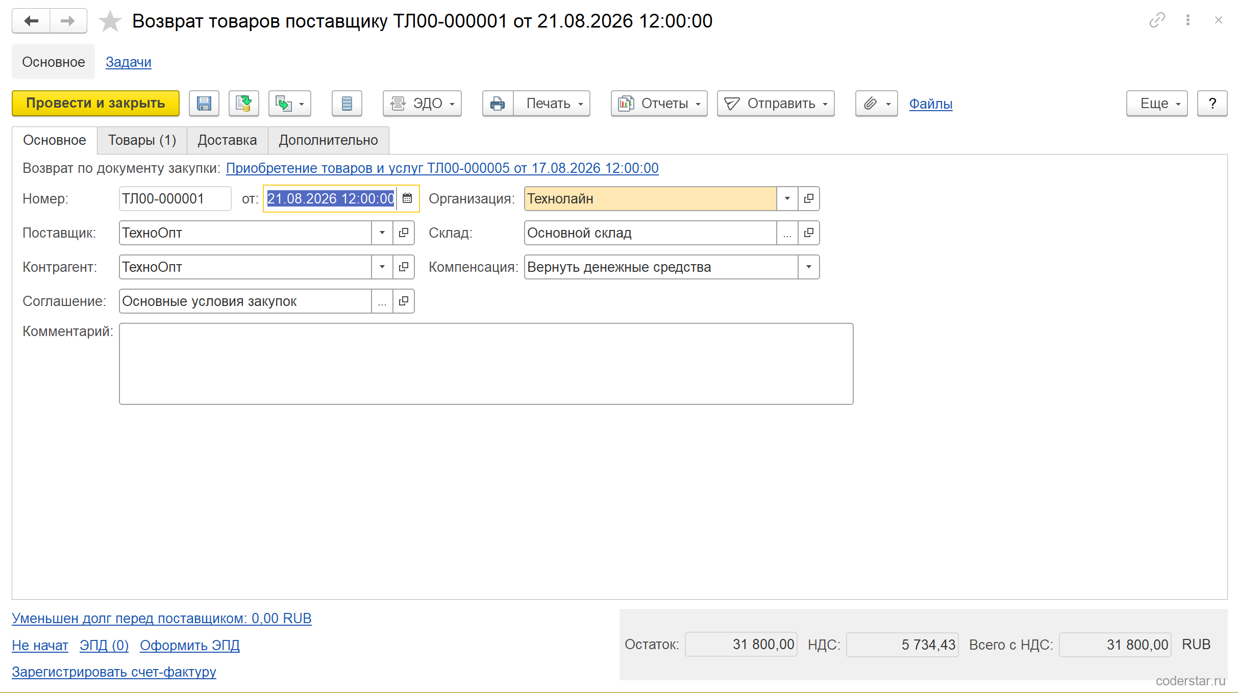
Task: Open calendar picker for document date
Action: [407, 198]
